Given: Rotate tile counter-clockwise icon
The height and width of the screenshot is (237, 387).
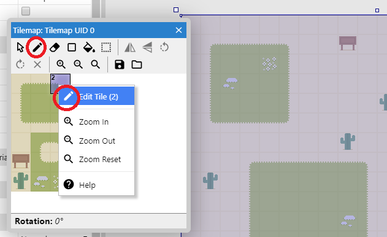Looking at the screenshot, I should [164, 47].
